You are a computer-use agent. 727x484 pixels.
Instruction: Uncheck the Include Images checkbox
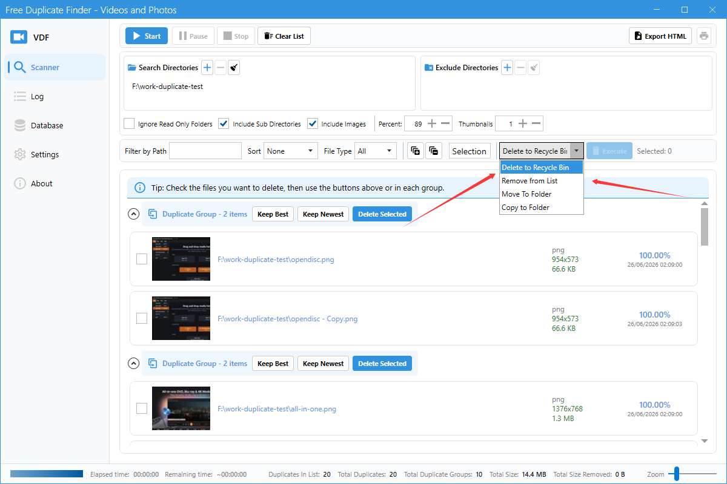(313, 124)
